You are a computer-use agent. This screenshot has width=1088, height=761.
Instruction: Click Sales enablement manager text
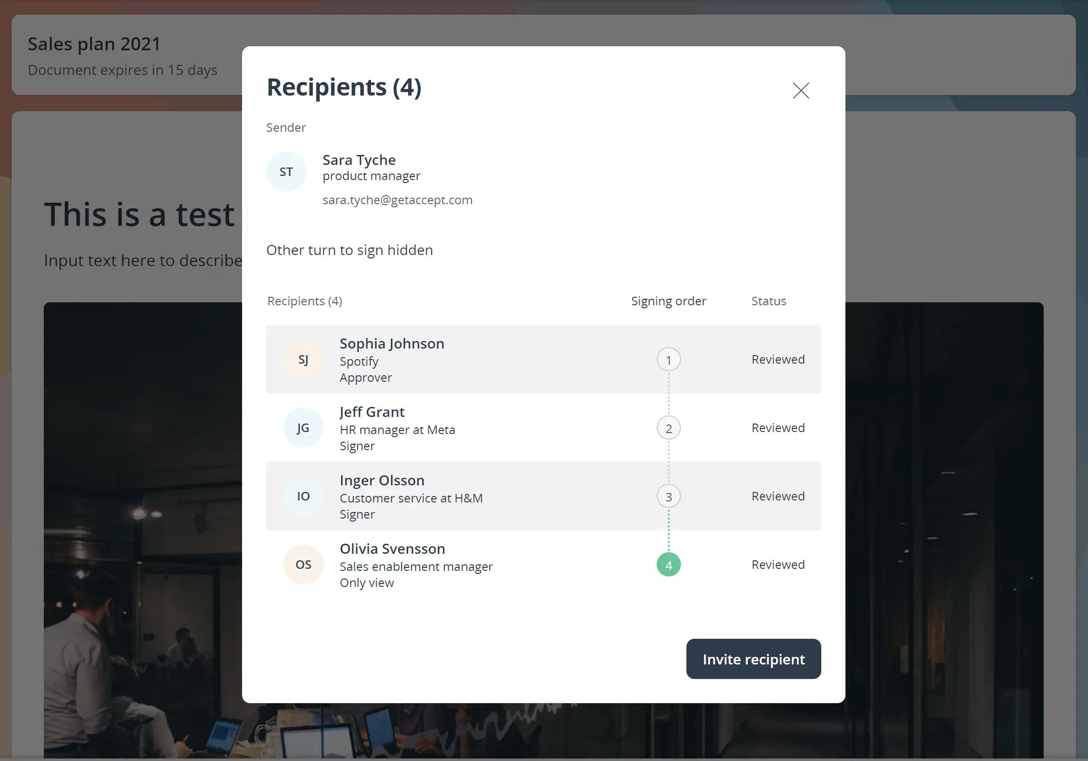click(416, 567)
